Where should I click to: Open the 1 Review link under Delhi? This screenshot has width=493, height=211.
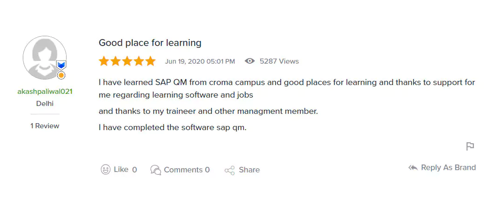pyautogui.click(x=45, y=126)
